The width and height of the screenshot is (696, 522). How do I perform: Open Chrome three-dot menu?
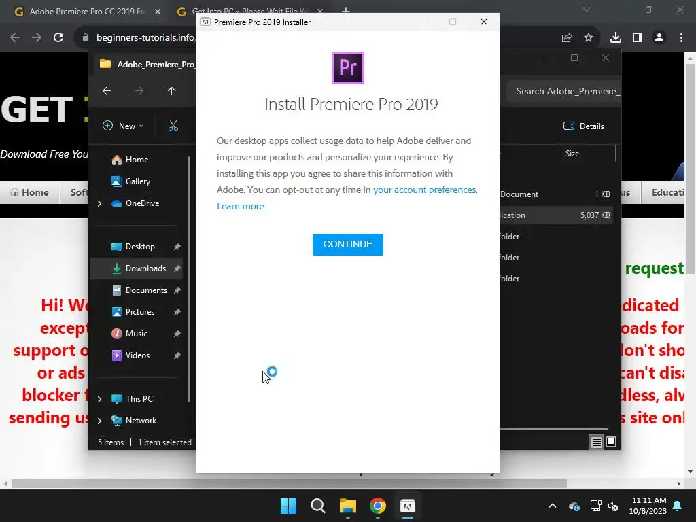coord(681,38)
